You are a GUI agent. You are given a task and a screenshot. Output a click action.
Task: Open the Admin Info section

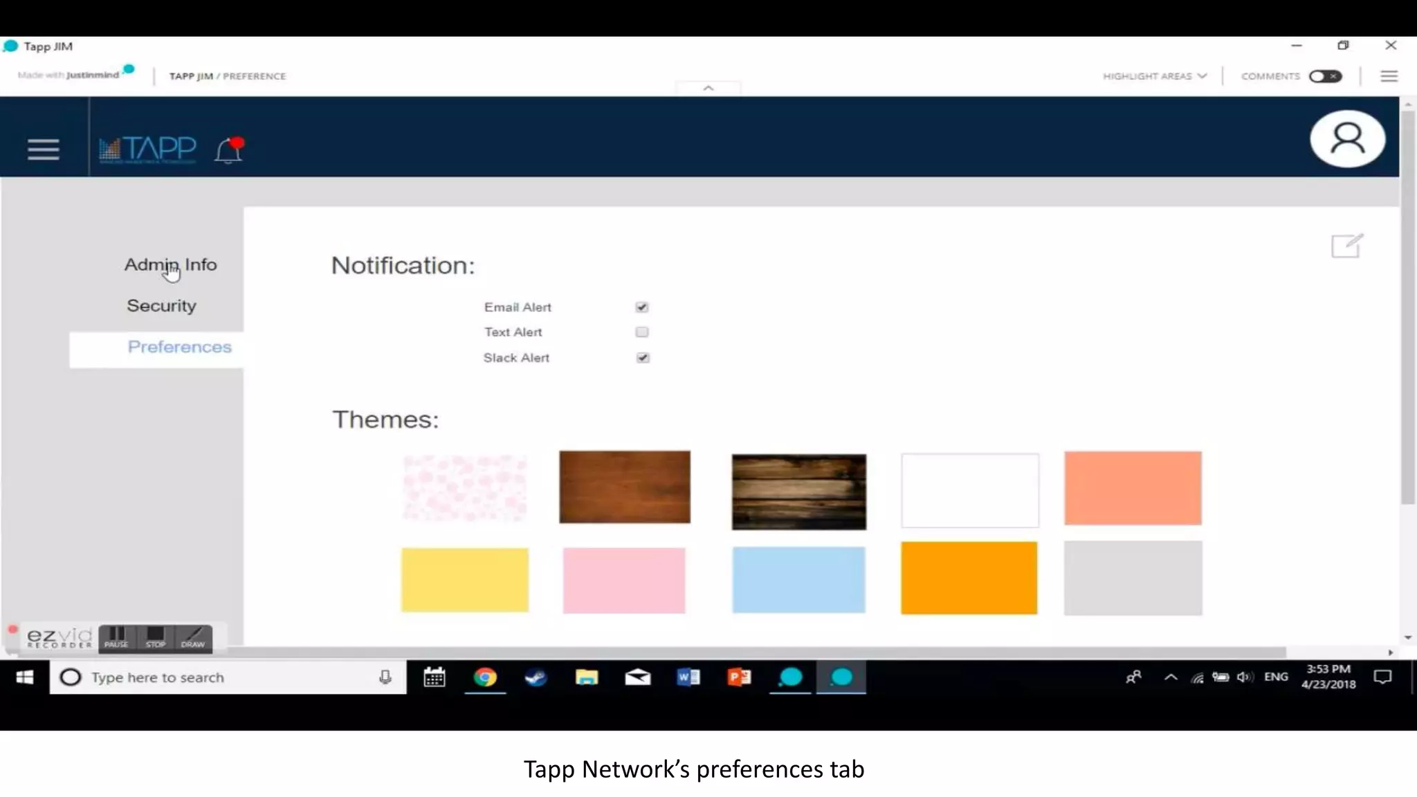[x=170, y=264]
